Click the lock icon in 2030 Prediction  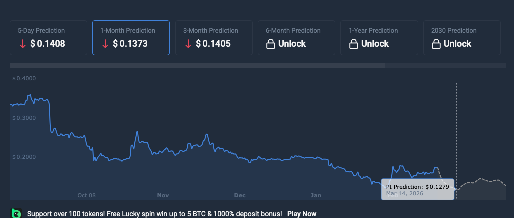pos(436,44)
